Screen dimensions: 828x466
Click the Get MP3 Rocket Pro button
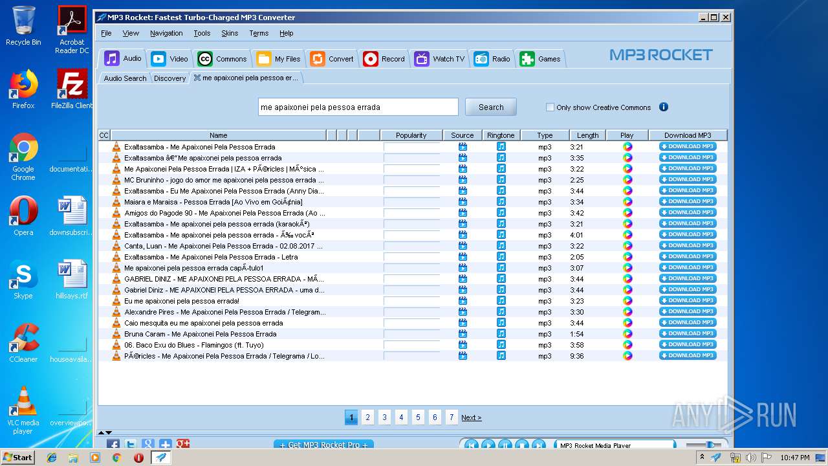323,445
